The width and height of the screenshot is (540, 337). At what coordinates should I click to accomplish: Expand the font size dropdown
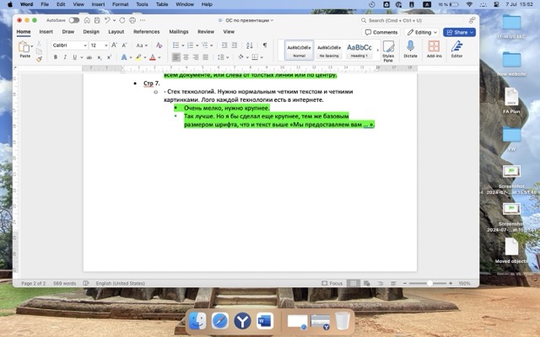tap(104, 45)
